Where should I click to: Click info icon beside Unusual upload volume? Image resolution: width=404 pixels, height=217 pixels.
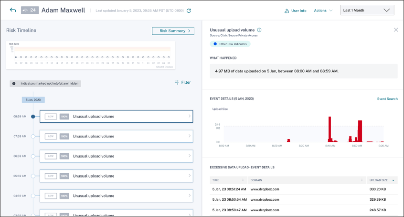click(x=259, y=30)
